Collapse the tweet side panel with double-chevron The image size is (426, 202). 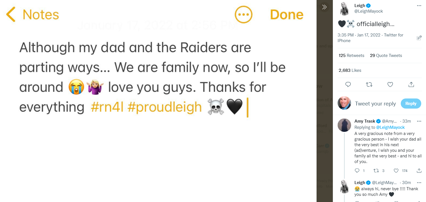[x=324, y=7]
